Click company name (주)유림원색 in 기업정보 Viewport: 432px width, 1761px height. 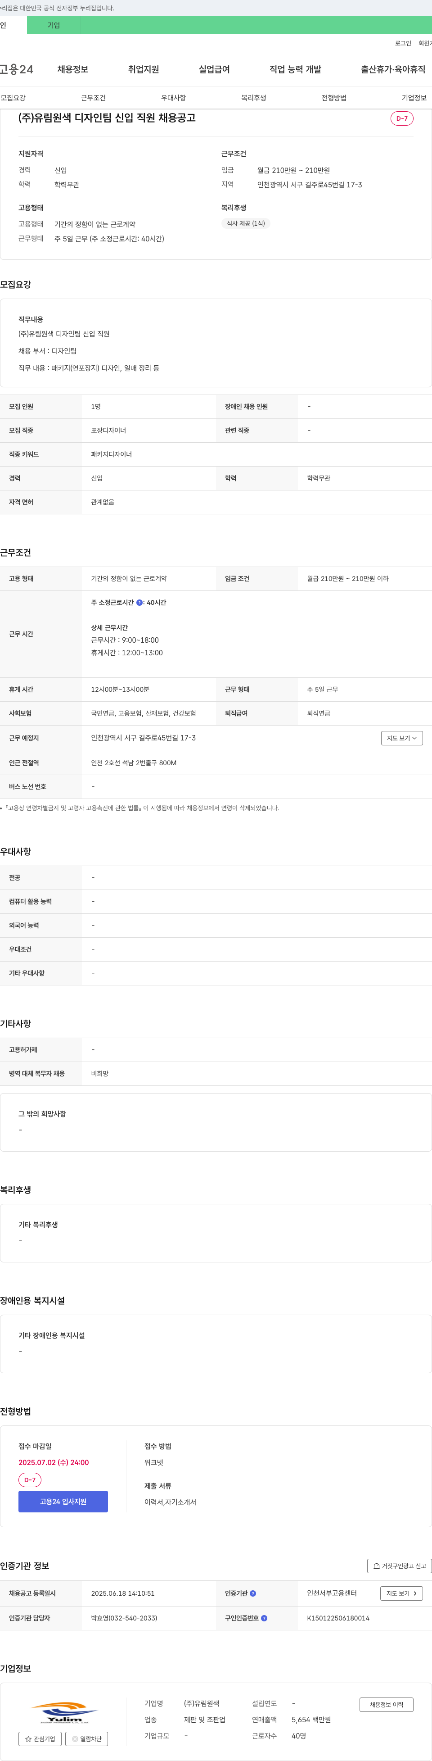click(202, 1703)
